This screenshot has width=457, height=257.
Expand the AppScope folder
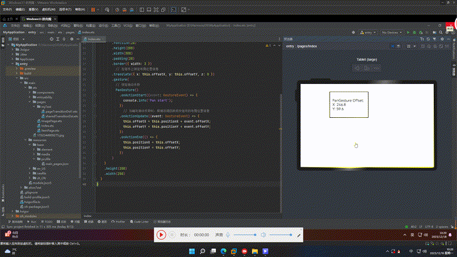(x=13, y=59)
